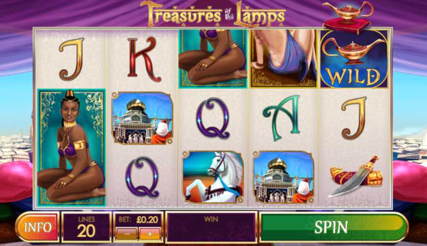Click the Treasures of the Lamps logo
This screenshot has height=246, width=427.
[x=213, y=14]
